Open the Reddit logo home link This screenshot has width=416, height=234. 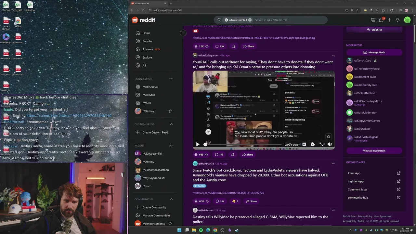(x=143, y=20)
